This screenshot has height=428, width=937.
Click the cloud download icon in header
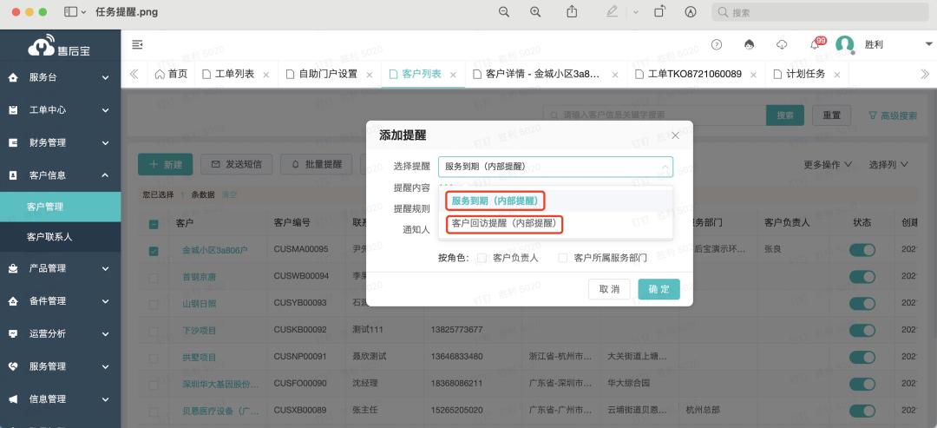[x=782, y=44]
